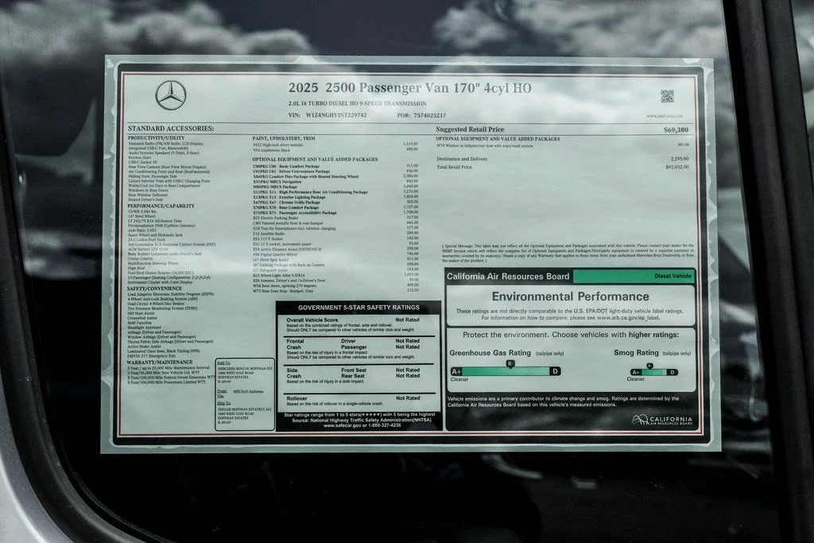Click the $92,052.00 total retail price
The width and height of the screenshot is (814, 543).
coord(677,167)
